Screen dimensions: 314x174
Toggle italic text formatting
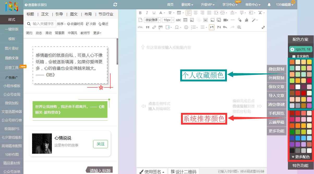147,13
